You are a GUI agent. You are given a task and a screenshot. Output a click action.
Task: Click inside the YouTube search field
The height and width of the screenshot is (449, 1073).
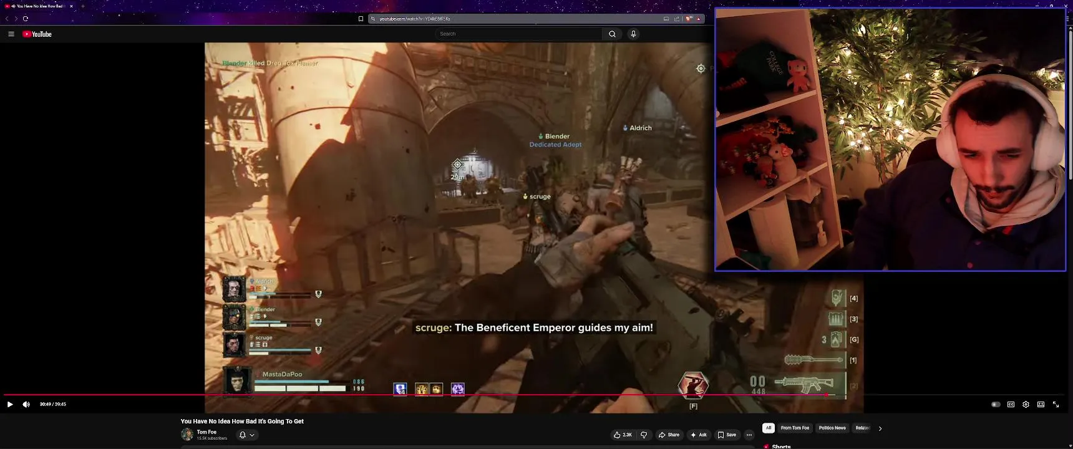[518, 34]
